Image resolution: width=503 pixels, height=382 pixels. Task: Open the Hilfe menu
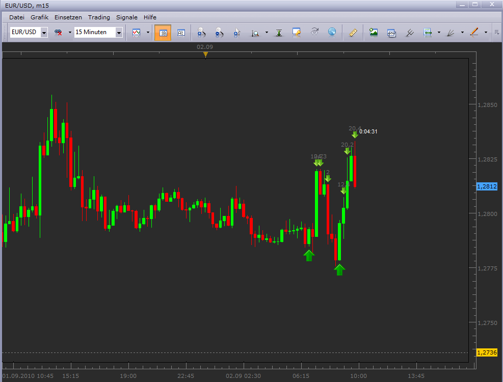coord(150,17)
